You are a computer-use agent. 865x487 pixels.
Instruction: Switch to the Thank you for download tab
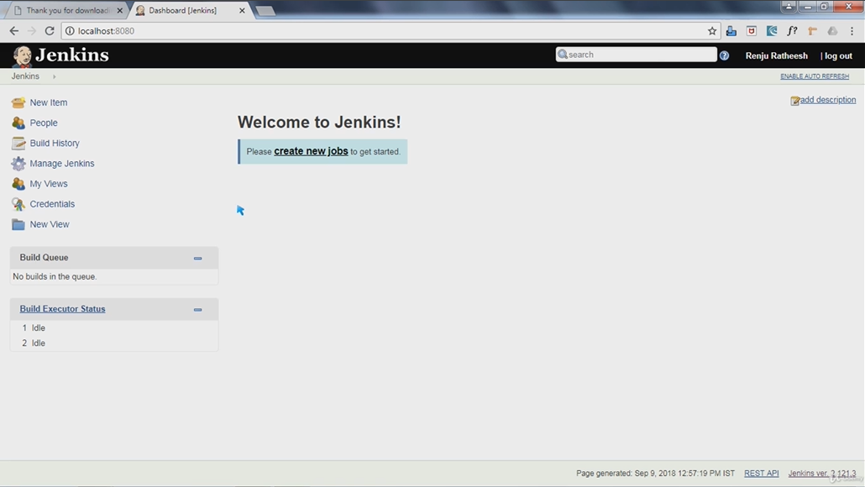pos(67,10)
